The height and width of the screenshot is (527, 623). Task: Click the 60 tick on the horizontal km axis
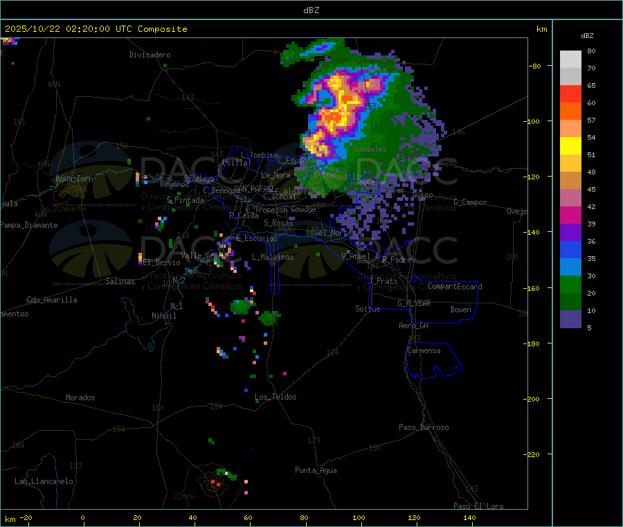click(248, 518)
